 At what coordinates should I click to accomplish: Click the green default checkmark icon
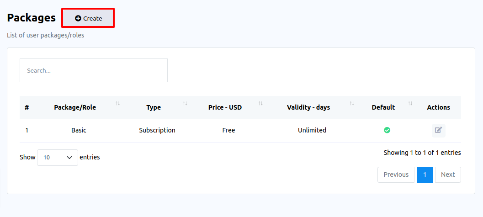pyautogui.click(x=387, y=130)
